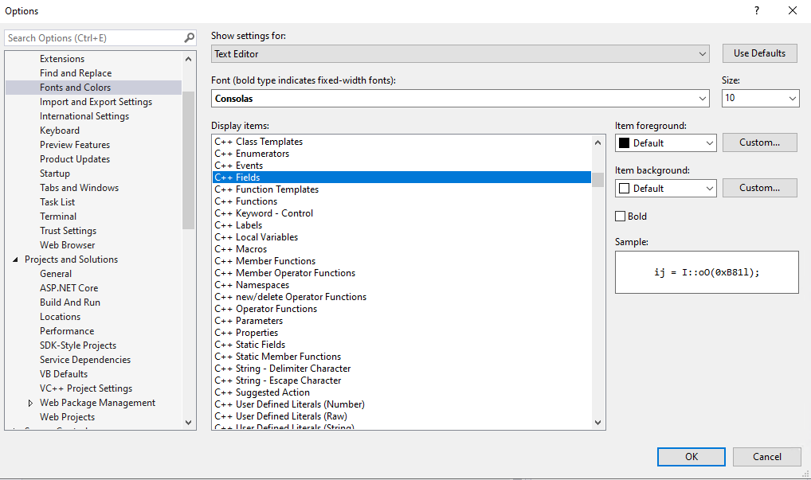This screenshot has width=811, height=480.
Task: Select Keyboard in the options tree
Action: coord(60,131)
